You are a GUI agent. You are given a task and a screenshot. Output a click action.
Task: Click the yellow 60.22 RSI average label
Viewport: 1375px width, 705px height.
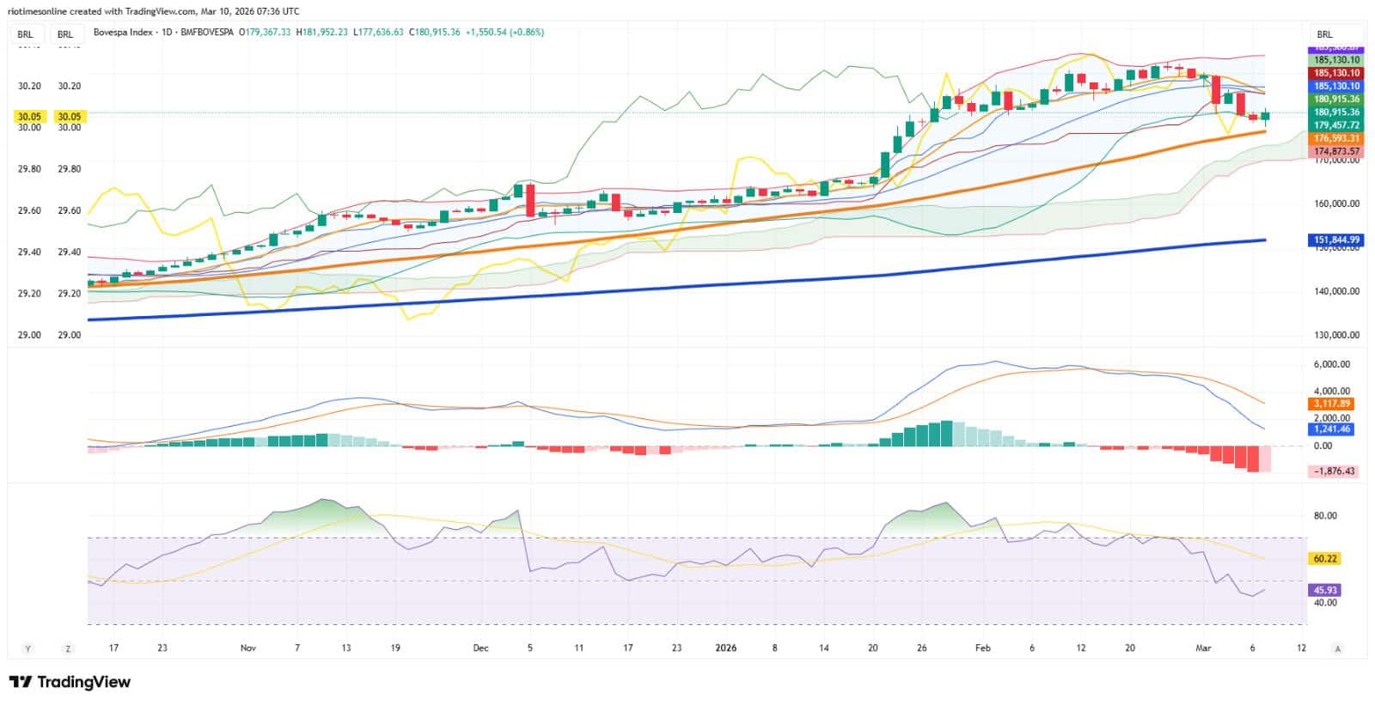click(1325, 558)
